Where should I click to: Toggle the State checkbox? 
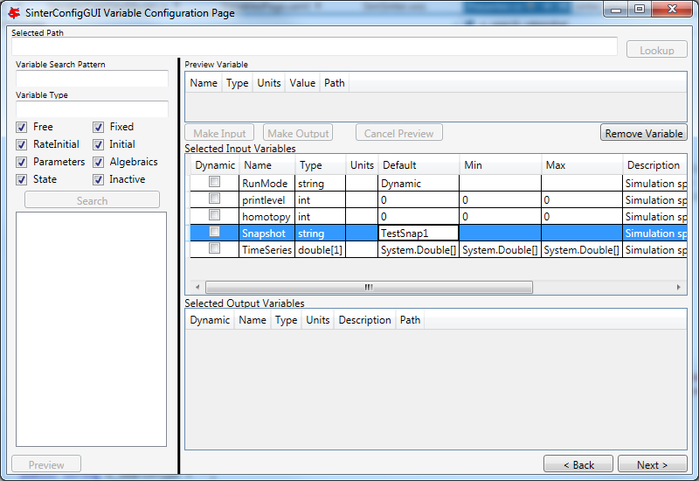[x=21, y=179]
